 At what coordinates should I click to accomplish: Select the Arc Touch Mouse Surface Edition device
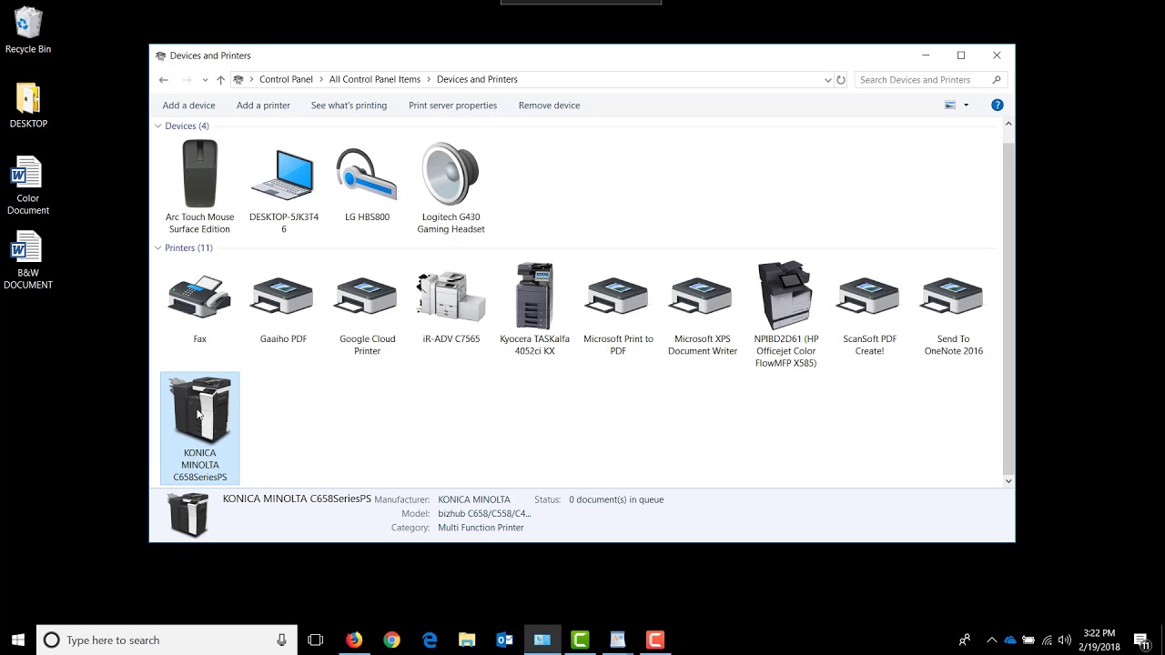(x=199, y=186)
